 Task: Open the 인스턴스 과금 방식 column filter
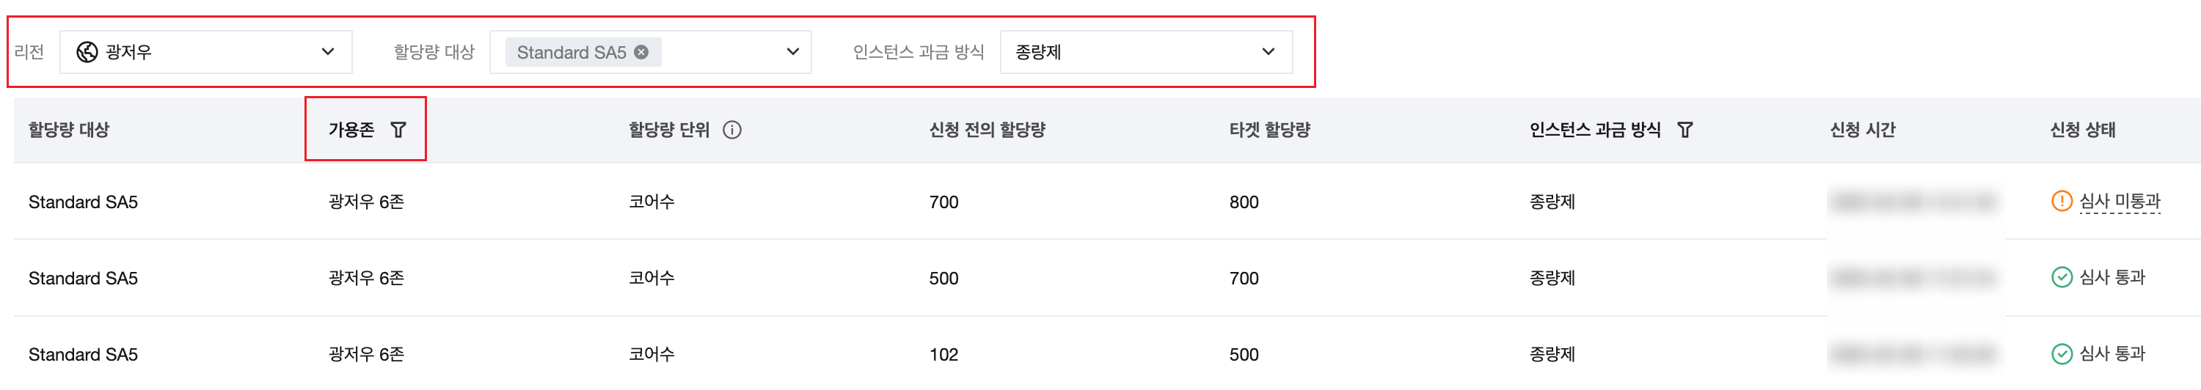click(x=1685, y=130)
